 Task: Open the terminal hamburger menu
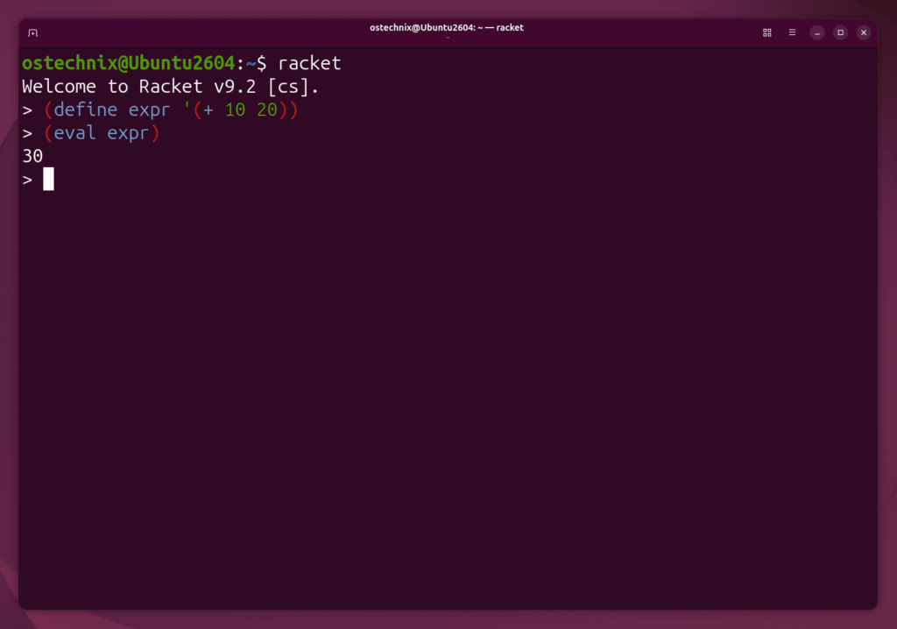tap(792, 32)
